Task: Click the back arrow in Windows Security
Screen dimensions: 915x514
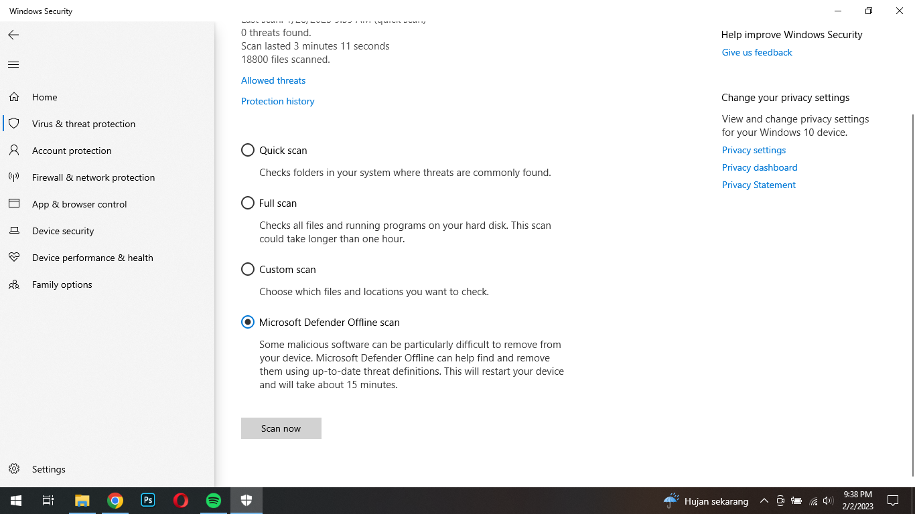Action: 13,35
